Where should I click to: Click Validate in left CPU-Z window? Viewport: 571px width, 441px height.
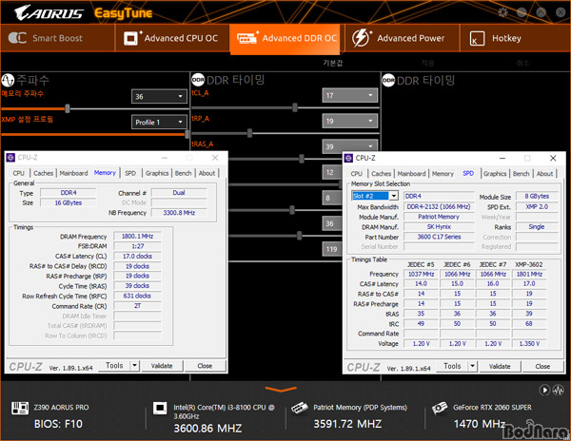162,366
